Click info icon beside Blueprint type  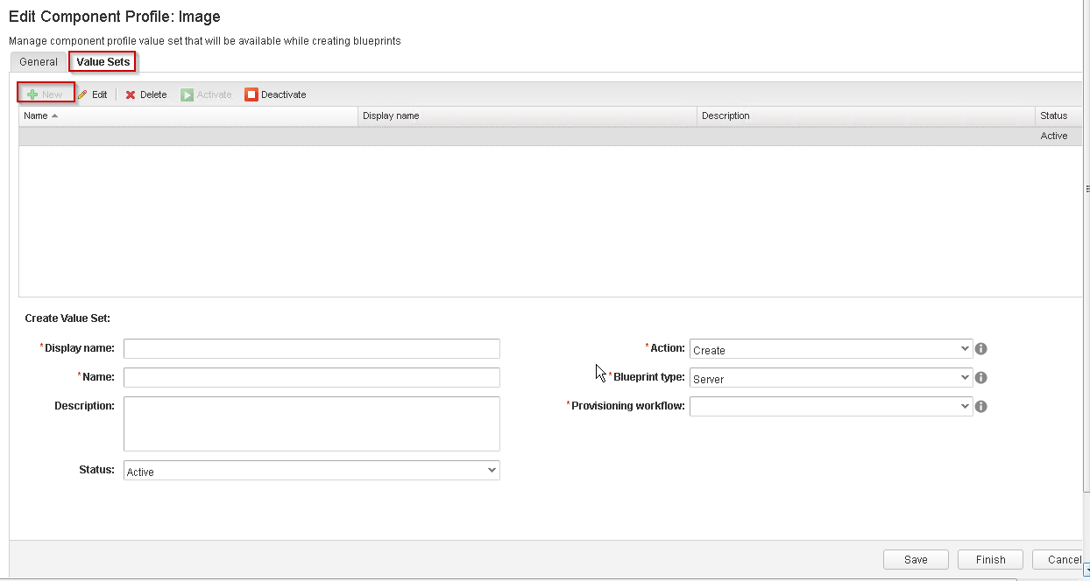pyautogui.click(x=981, y=378)
